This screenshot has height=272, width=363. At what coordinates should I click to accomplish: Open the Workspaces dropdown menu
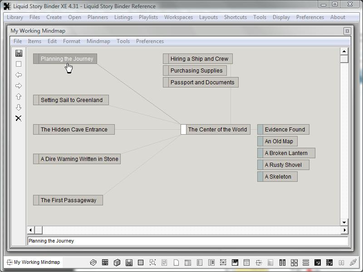tap(178, 17)
